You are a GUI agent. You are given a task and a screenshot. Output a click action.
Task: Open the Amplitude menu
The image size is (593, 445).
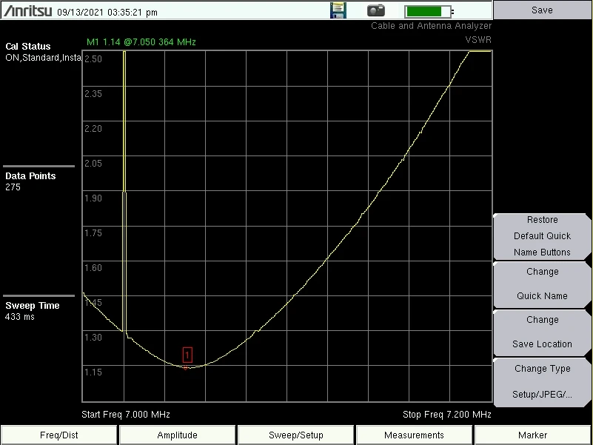point(178,435)
